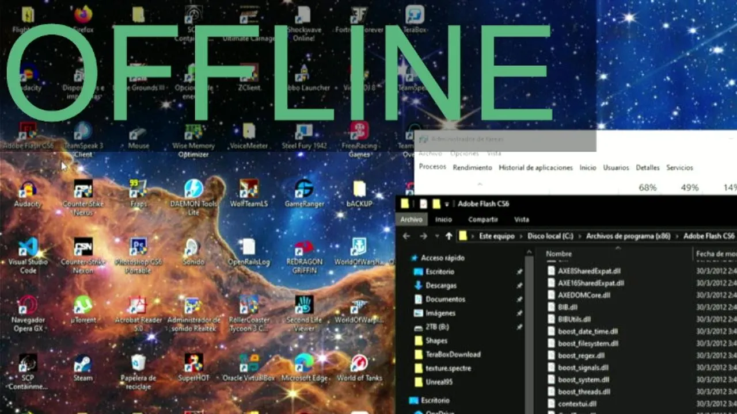
Task: Open Papelera de reciclaje icon
Action: pos(138,371)
